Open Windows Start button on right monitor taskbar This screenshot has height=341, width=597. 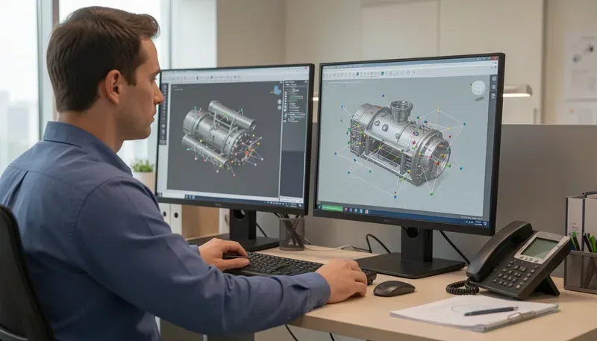click(x=319, y=207)
